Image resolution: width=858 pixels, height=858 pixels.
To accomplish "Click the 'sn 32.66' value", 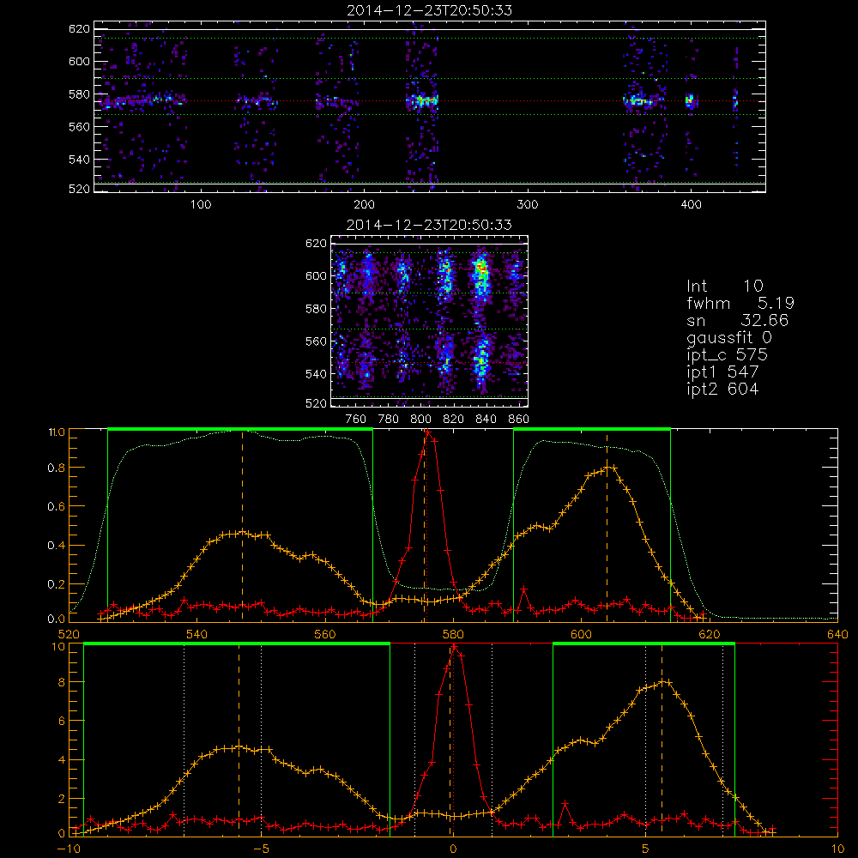I will click(x=738, y=320).
